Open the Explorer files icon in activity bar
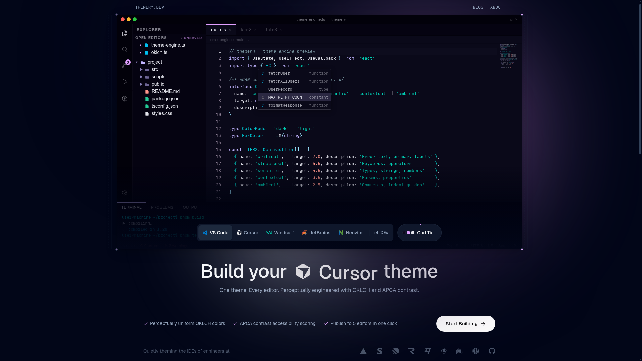This screenshot has width=642, height=361. point(125,33)
